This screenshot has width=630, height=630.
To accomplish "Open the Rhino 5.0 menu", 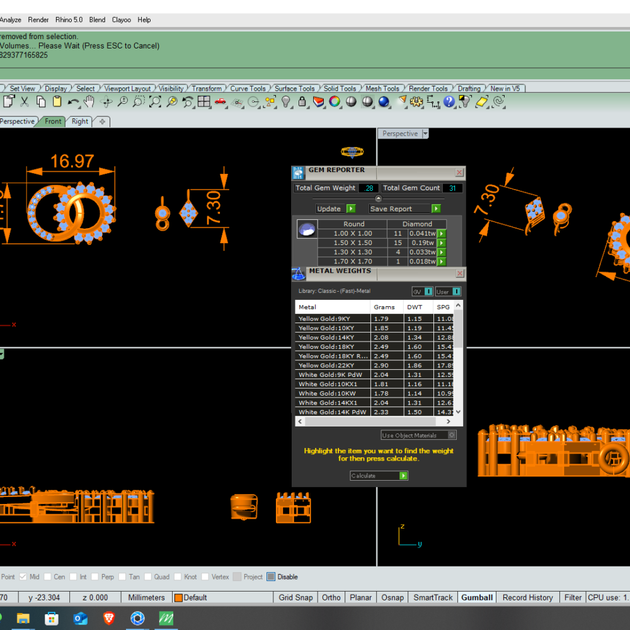I will [x=69, y=20].
